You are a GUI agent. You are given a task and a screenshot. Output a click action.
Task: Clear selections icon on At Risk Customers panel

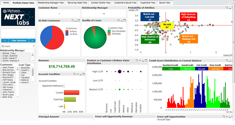[x=73, y=21]
